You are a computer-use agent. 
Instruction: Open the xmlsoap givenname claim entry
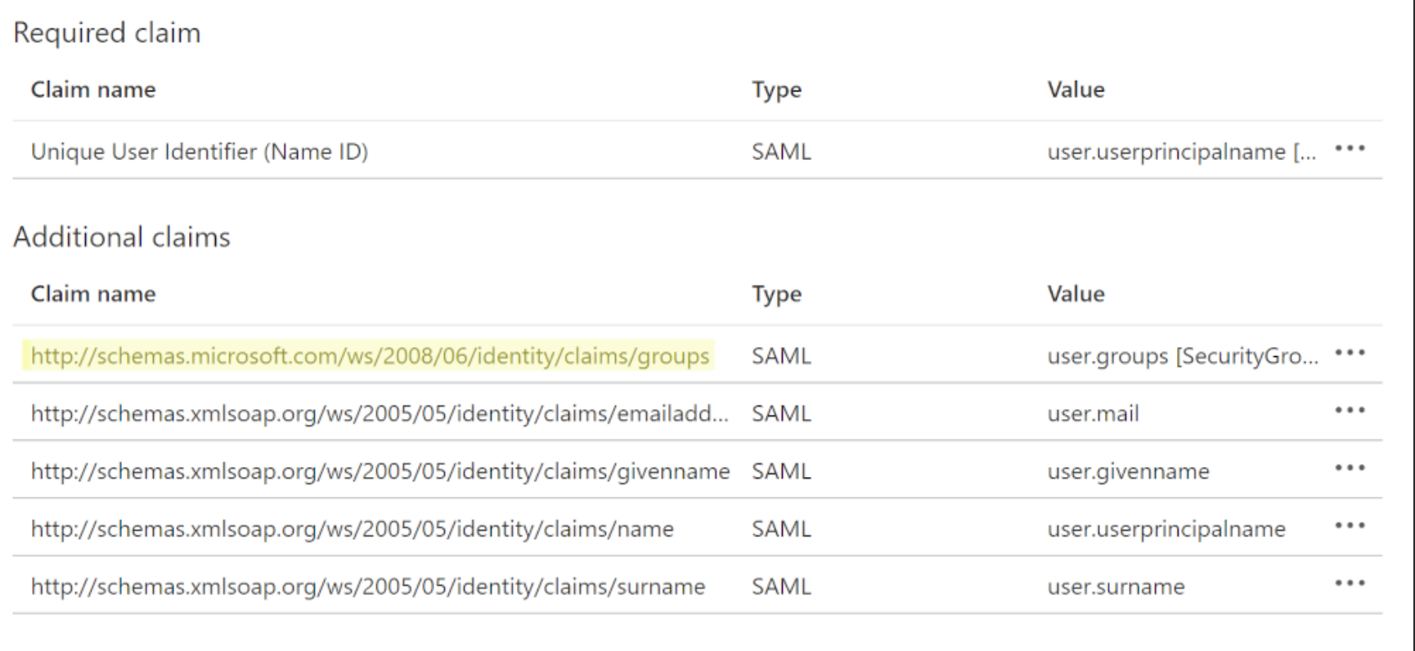coord(380,471)
